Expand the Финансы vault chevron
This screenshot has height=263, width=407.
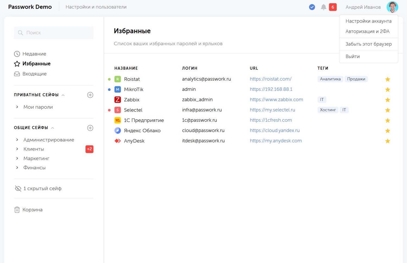17,168
